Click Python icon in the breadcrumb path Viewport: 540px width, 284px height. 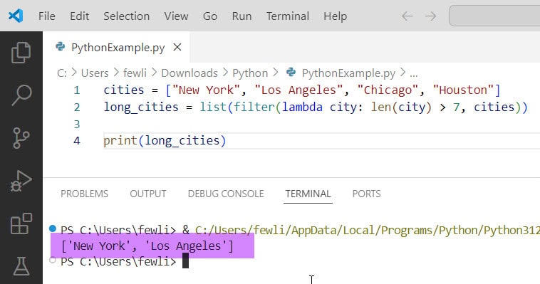pyautogui.click(x=291, y=73)
